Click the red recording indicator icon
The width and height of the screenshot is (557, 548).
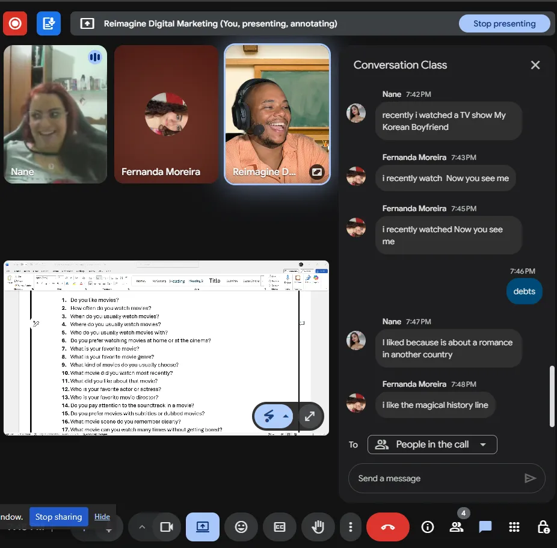15,23
